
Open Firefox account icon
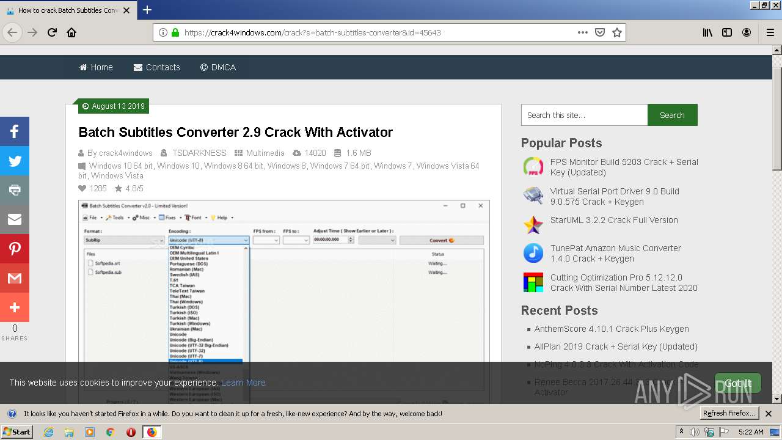pyautogui.click(x=747, y=32)
